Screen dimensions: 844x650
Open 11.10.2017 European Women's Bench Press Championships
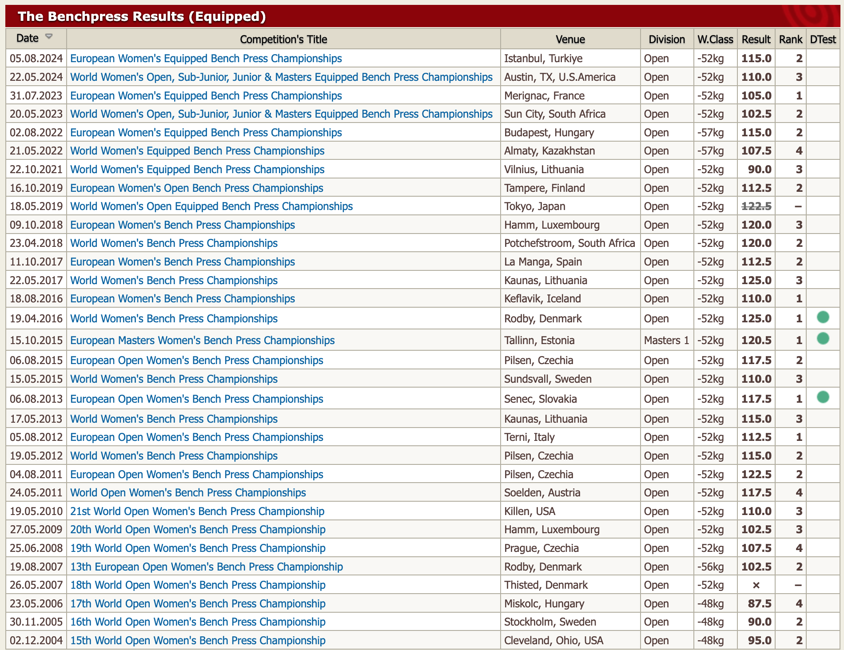click(x=183, y=262)
